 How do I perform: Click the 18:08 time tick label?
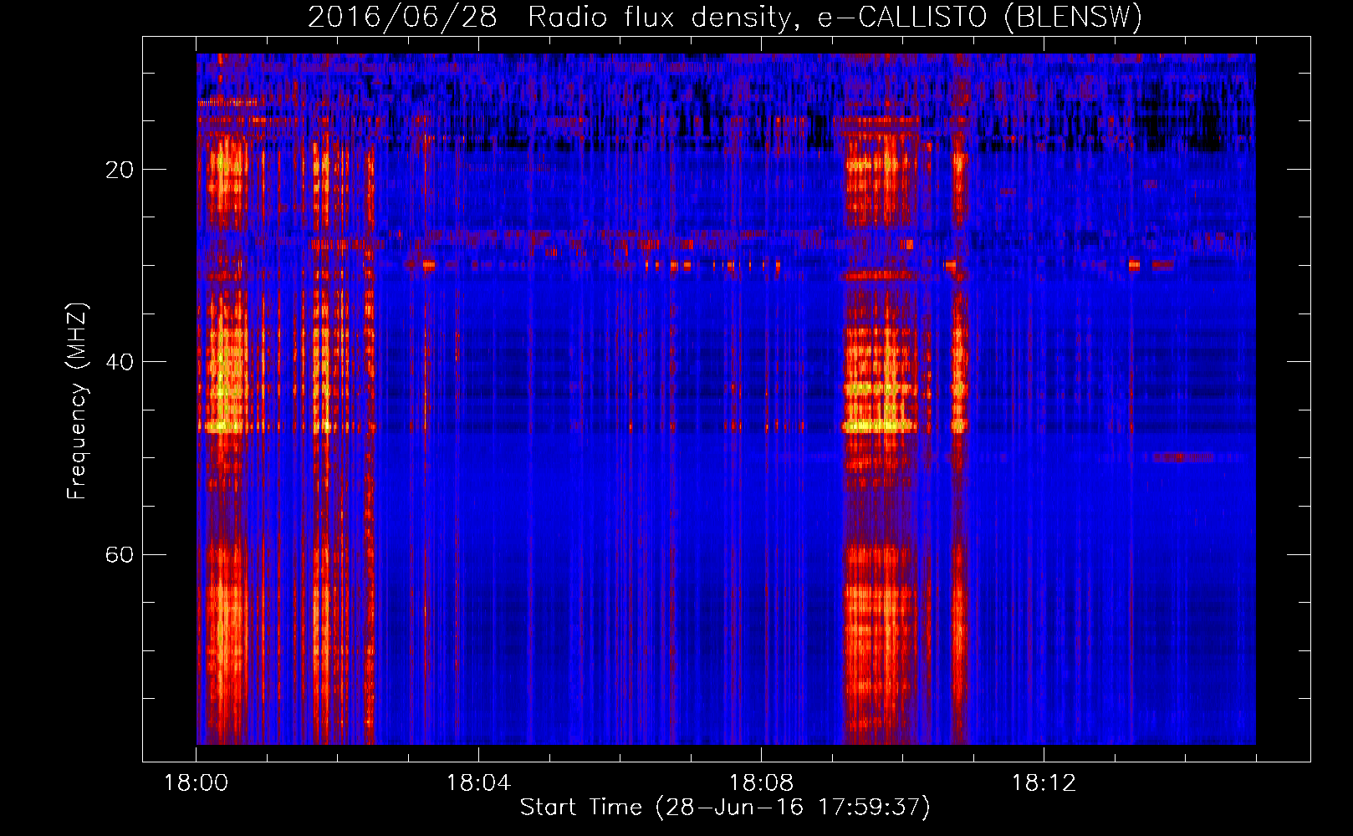point(761,783)
